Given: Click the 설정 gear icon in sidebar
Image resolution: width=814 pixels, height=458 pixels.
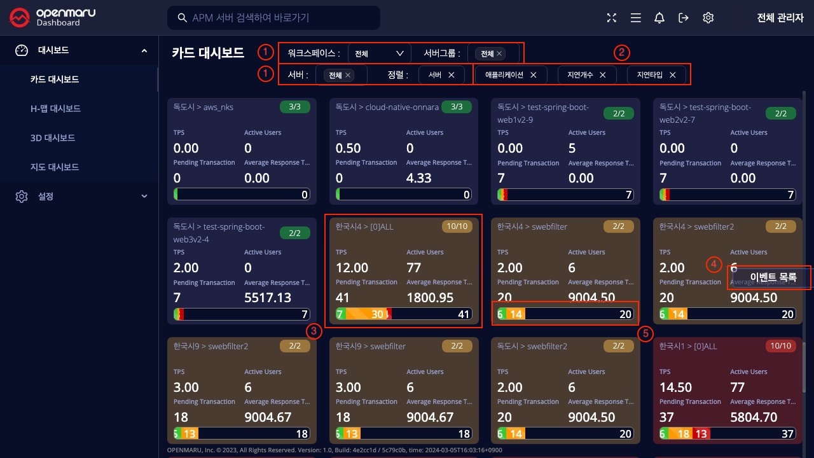Looking at the screenshot, I should [22, 196].
